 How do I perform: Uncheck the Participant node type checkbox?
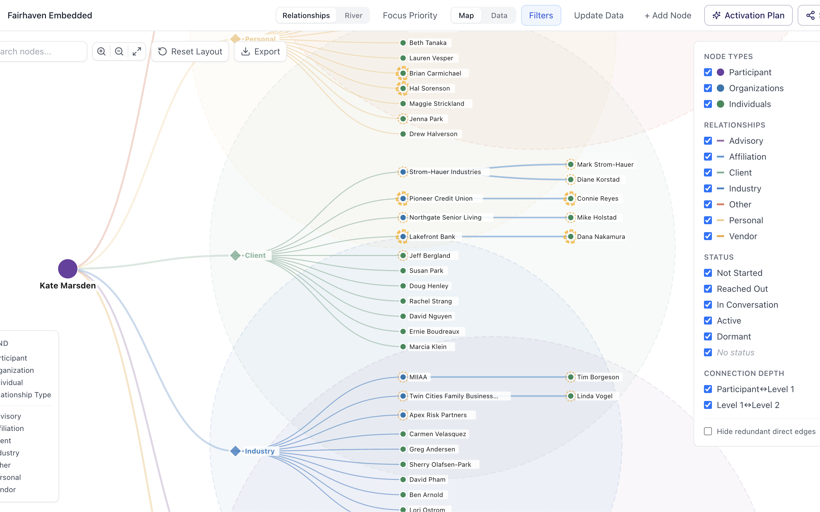(708, 72)
